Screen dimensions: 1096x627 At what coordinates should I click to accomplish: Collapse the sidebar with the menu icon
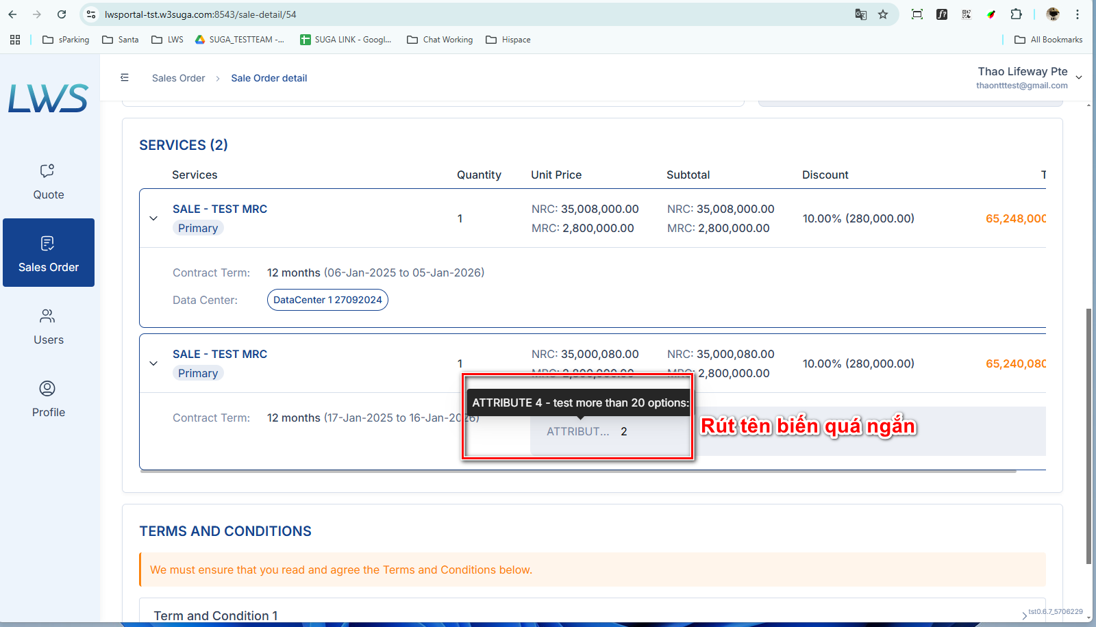click(x=125, y=78)
